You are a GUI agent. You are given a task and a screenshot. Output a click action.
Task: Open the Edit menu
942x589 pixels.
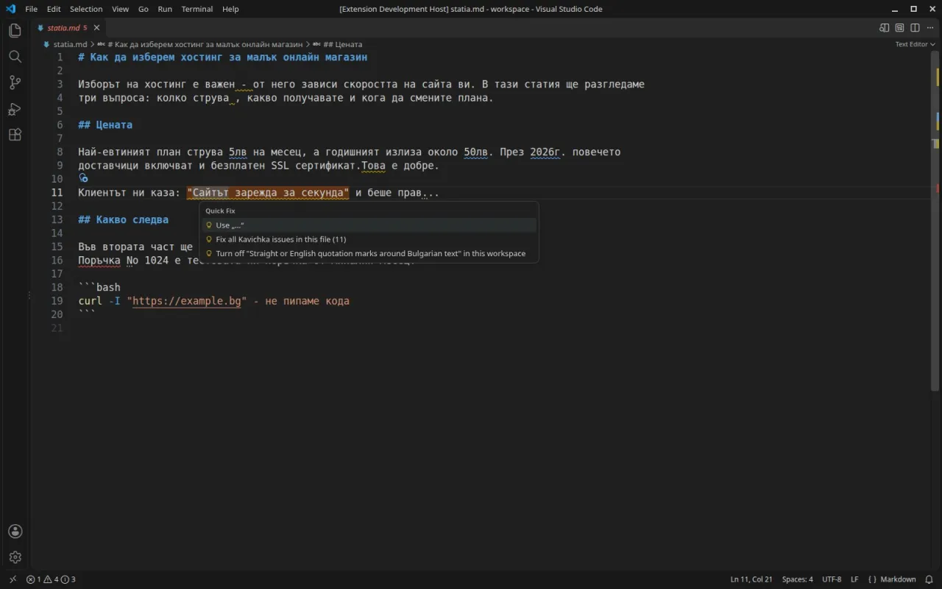coord(54,9)
